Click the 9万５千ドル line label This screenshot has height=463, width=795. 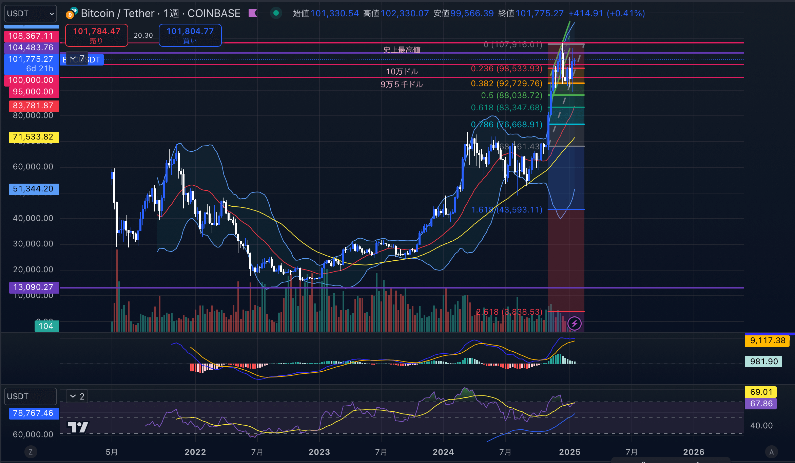click(402, 85)
